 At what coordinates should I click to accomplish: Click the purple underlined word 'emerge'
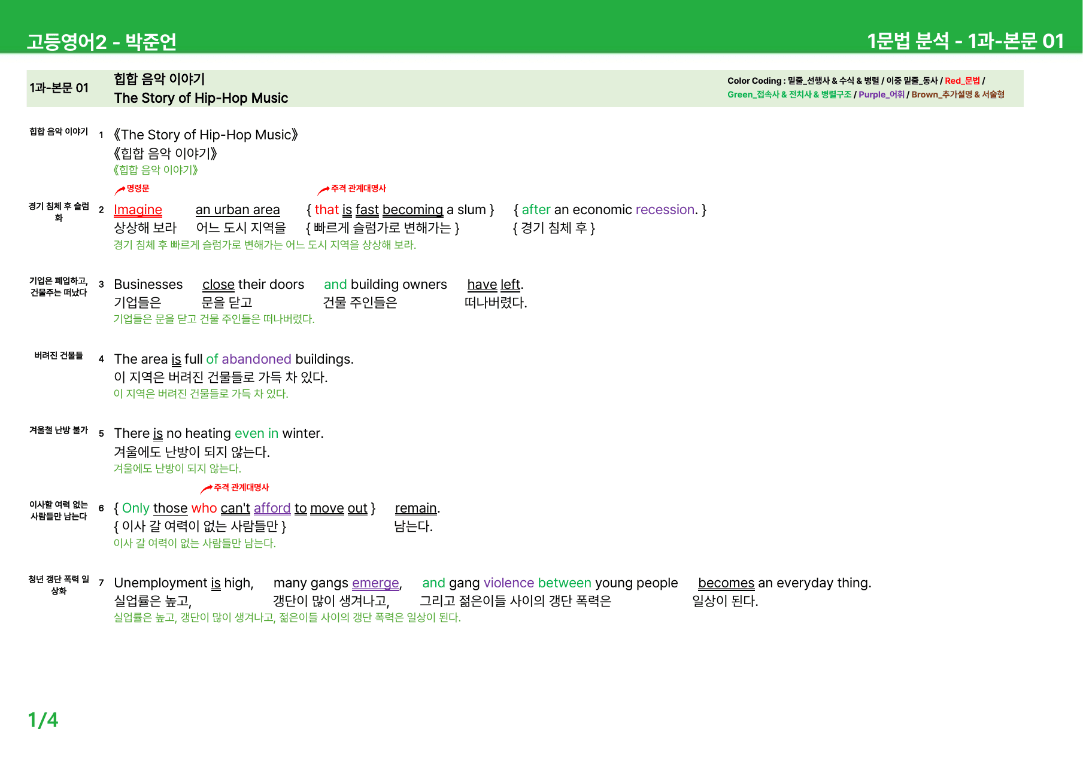375,583
